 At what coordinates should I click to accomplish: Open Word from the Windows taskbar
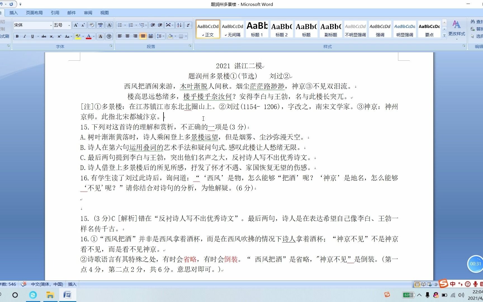67,295
